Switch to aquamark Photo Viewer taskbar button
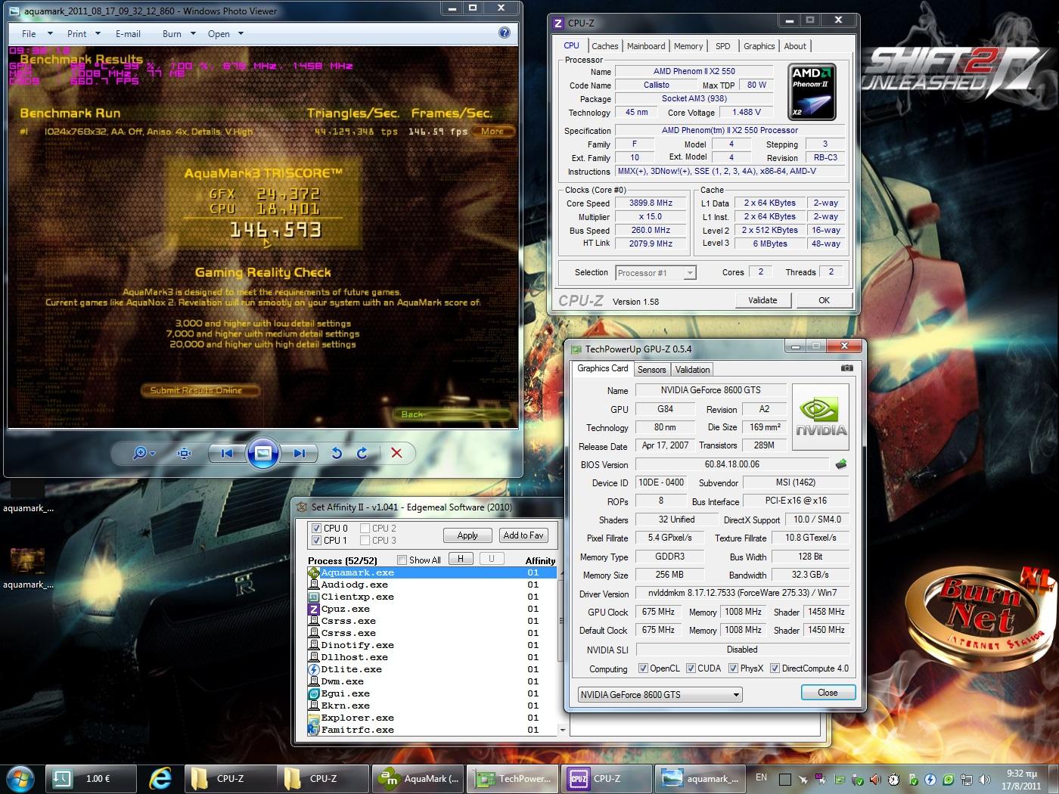Viewport: 1059px width, 794px height. pyautogui.click(x=701, y=778)
